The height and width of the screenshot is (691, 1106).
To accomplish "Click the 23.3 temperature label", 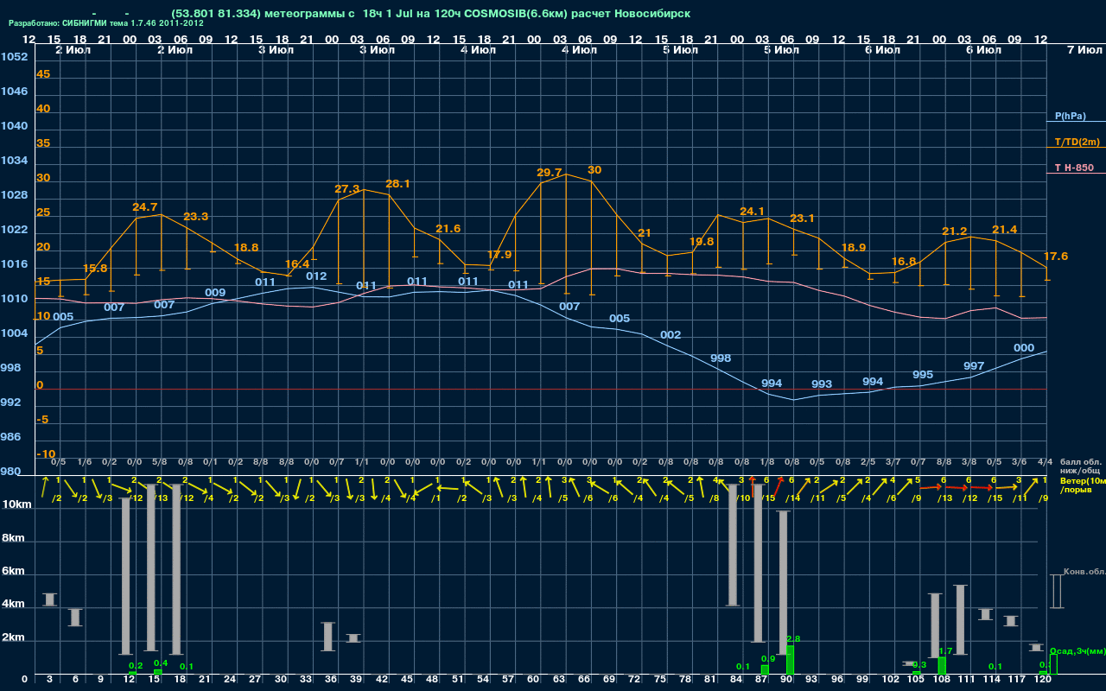I will pyautogui.click(x=195, y=216).
